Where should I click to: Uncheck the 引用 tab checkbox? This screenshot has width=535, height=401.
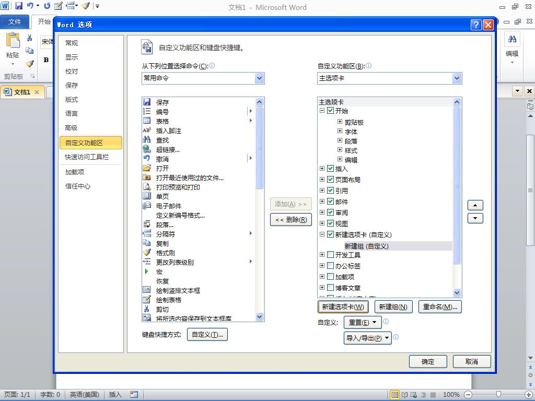click(x=330, y=190)
